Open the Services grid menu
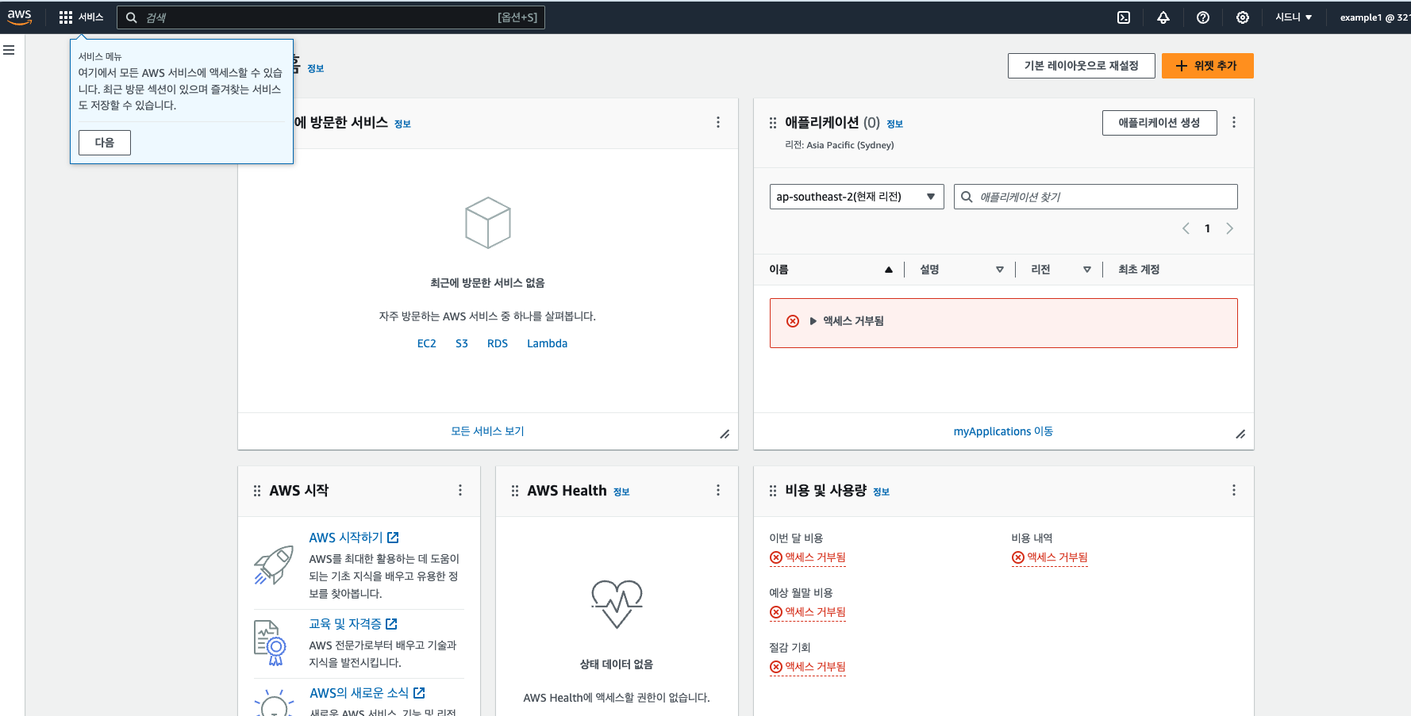The height and width of the screenshot is (716, 1411). tap(81, 17)
